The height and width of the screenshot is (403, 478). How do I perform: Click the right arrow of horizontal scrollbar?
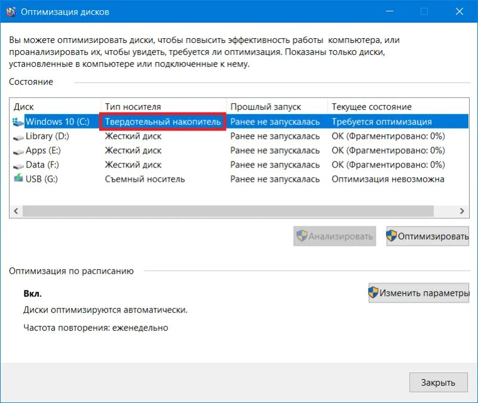tap(462, 211)
